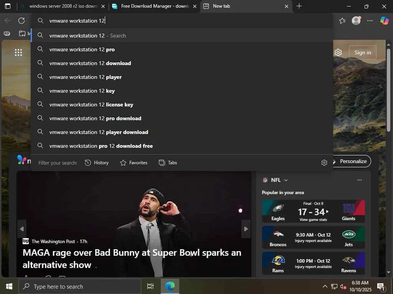The width and height of the screenshot is (393, 294).
Task: Click the scrollbar down arrow
Action: pyautogui.click(x=388, y=272)
